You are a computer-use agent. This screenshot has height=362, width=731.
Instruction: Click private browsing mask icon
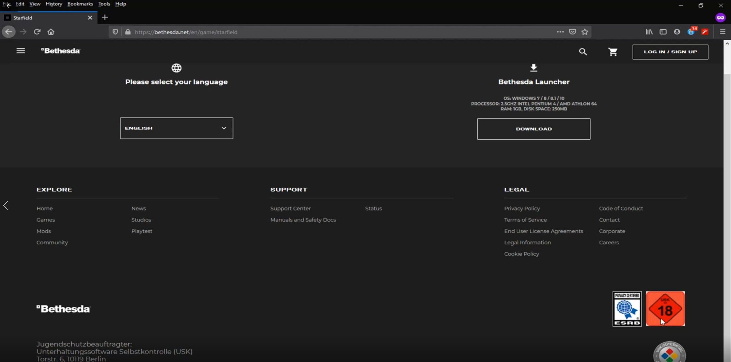(720, 18)
